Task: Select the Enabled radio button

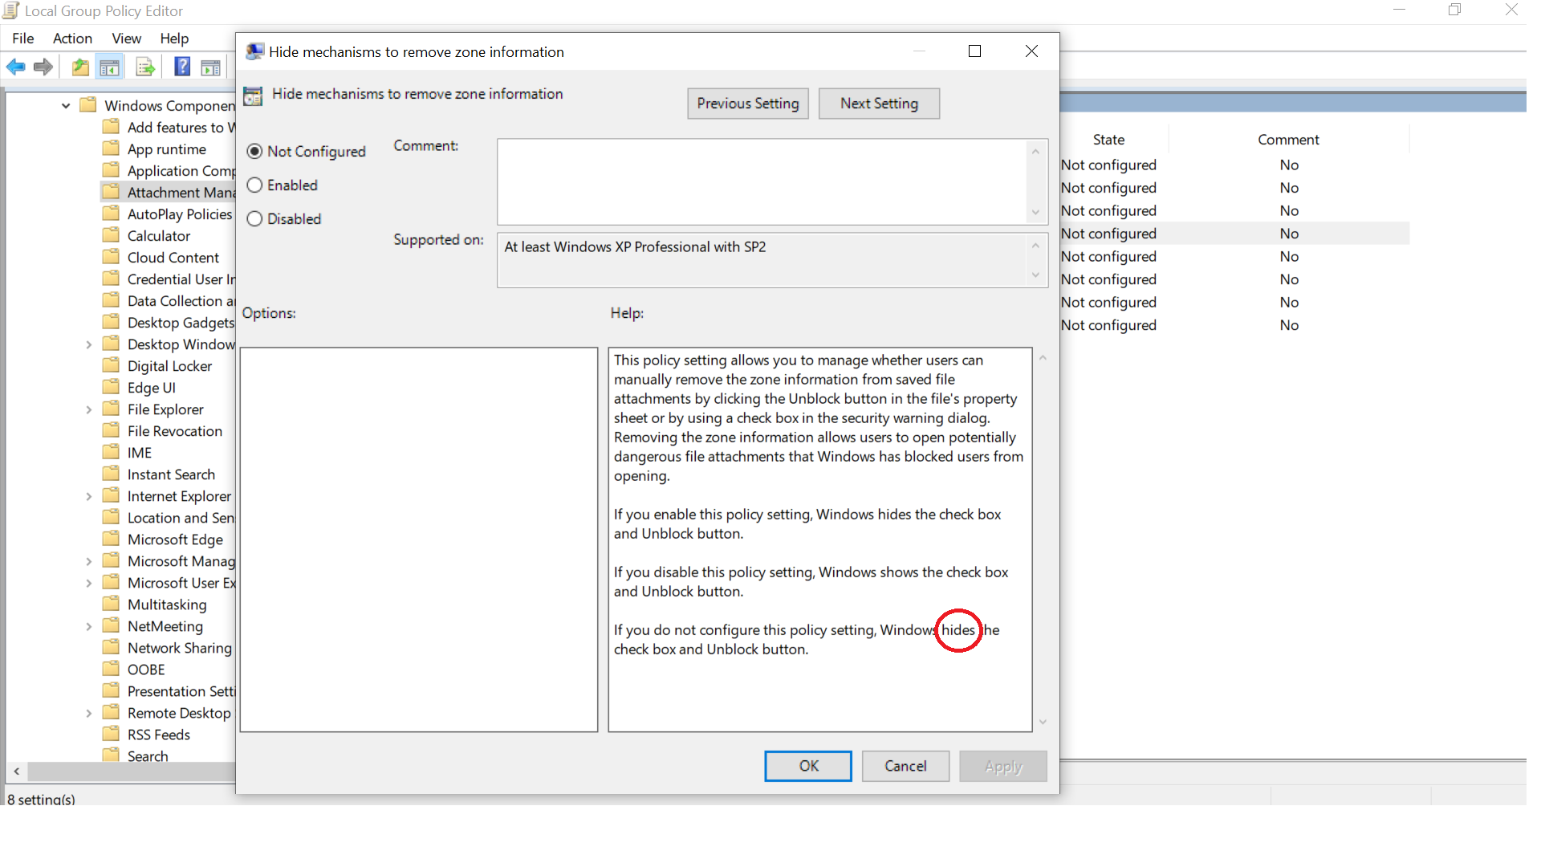Action: 254,185
